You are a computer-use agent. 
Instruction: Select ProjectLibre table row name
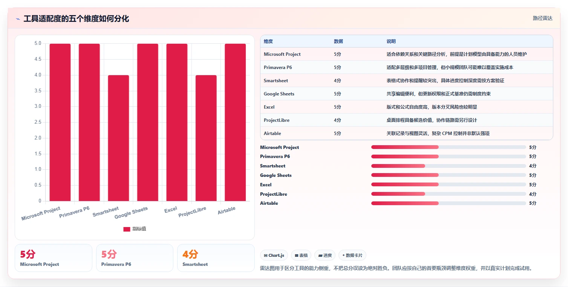coord(277,120)
